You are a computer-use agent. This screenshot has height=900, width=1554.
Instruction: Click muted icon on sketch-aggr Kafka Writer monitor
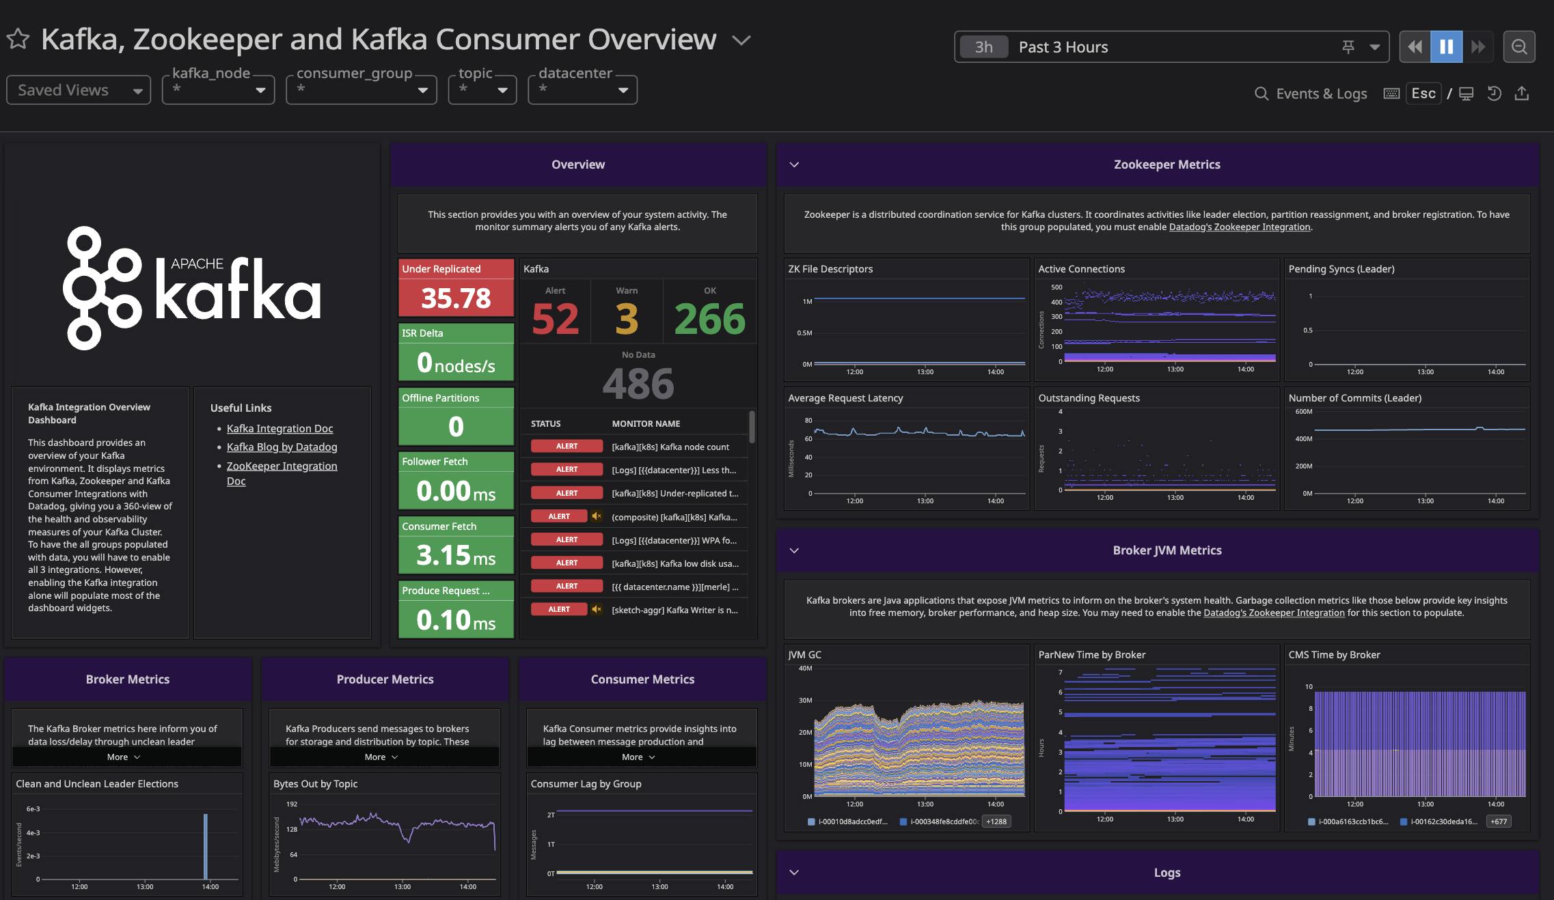tap(596, 609)
